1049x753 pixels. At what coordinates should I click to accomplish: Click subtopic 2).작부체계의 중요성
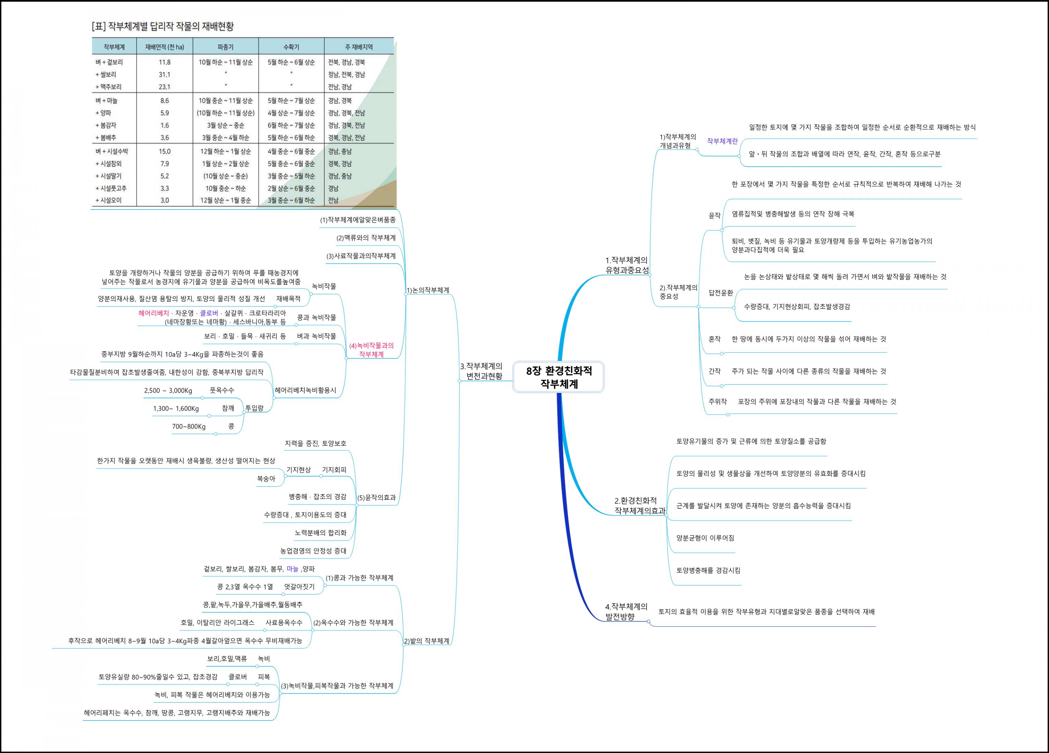(678, 292)
